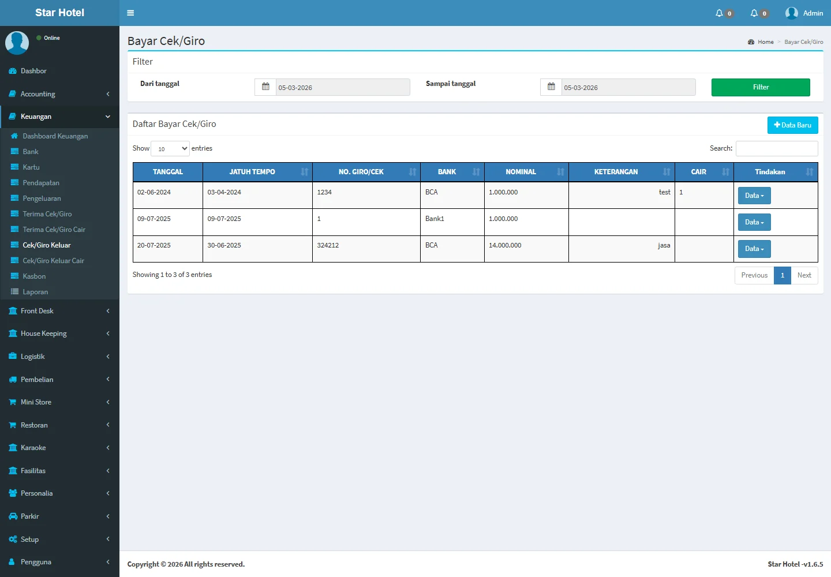Focus the table Search input field

tap(776, 148)
